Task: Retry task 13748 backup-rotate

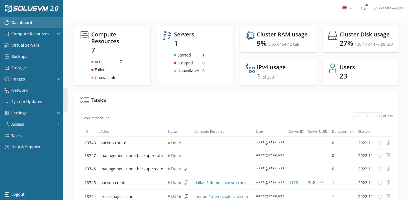Action: pos(380,143)
